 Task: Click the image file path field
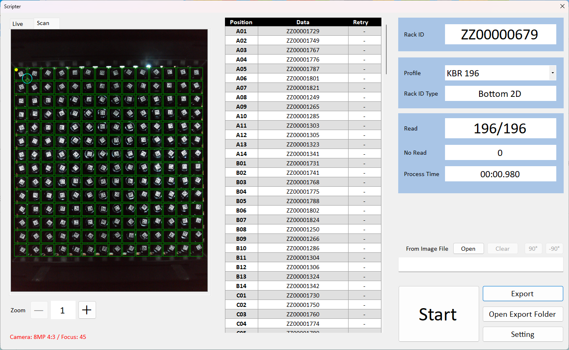click(480, 265)
